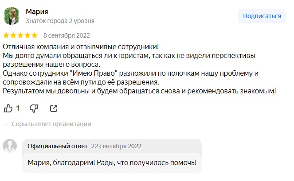The height and width of the screenshot is (181, 294).
Task: Click the fourth rating star
Action: [27, 35]
